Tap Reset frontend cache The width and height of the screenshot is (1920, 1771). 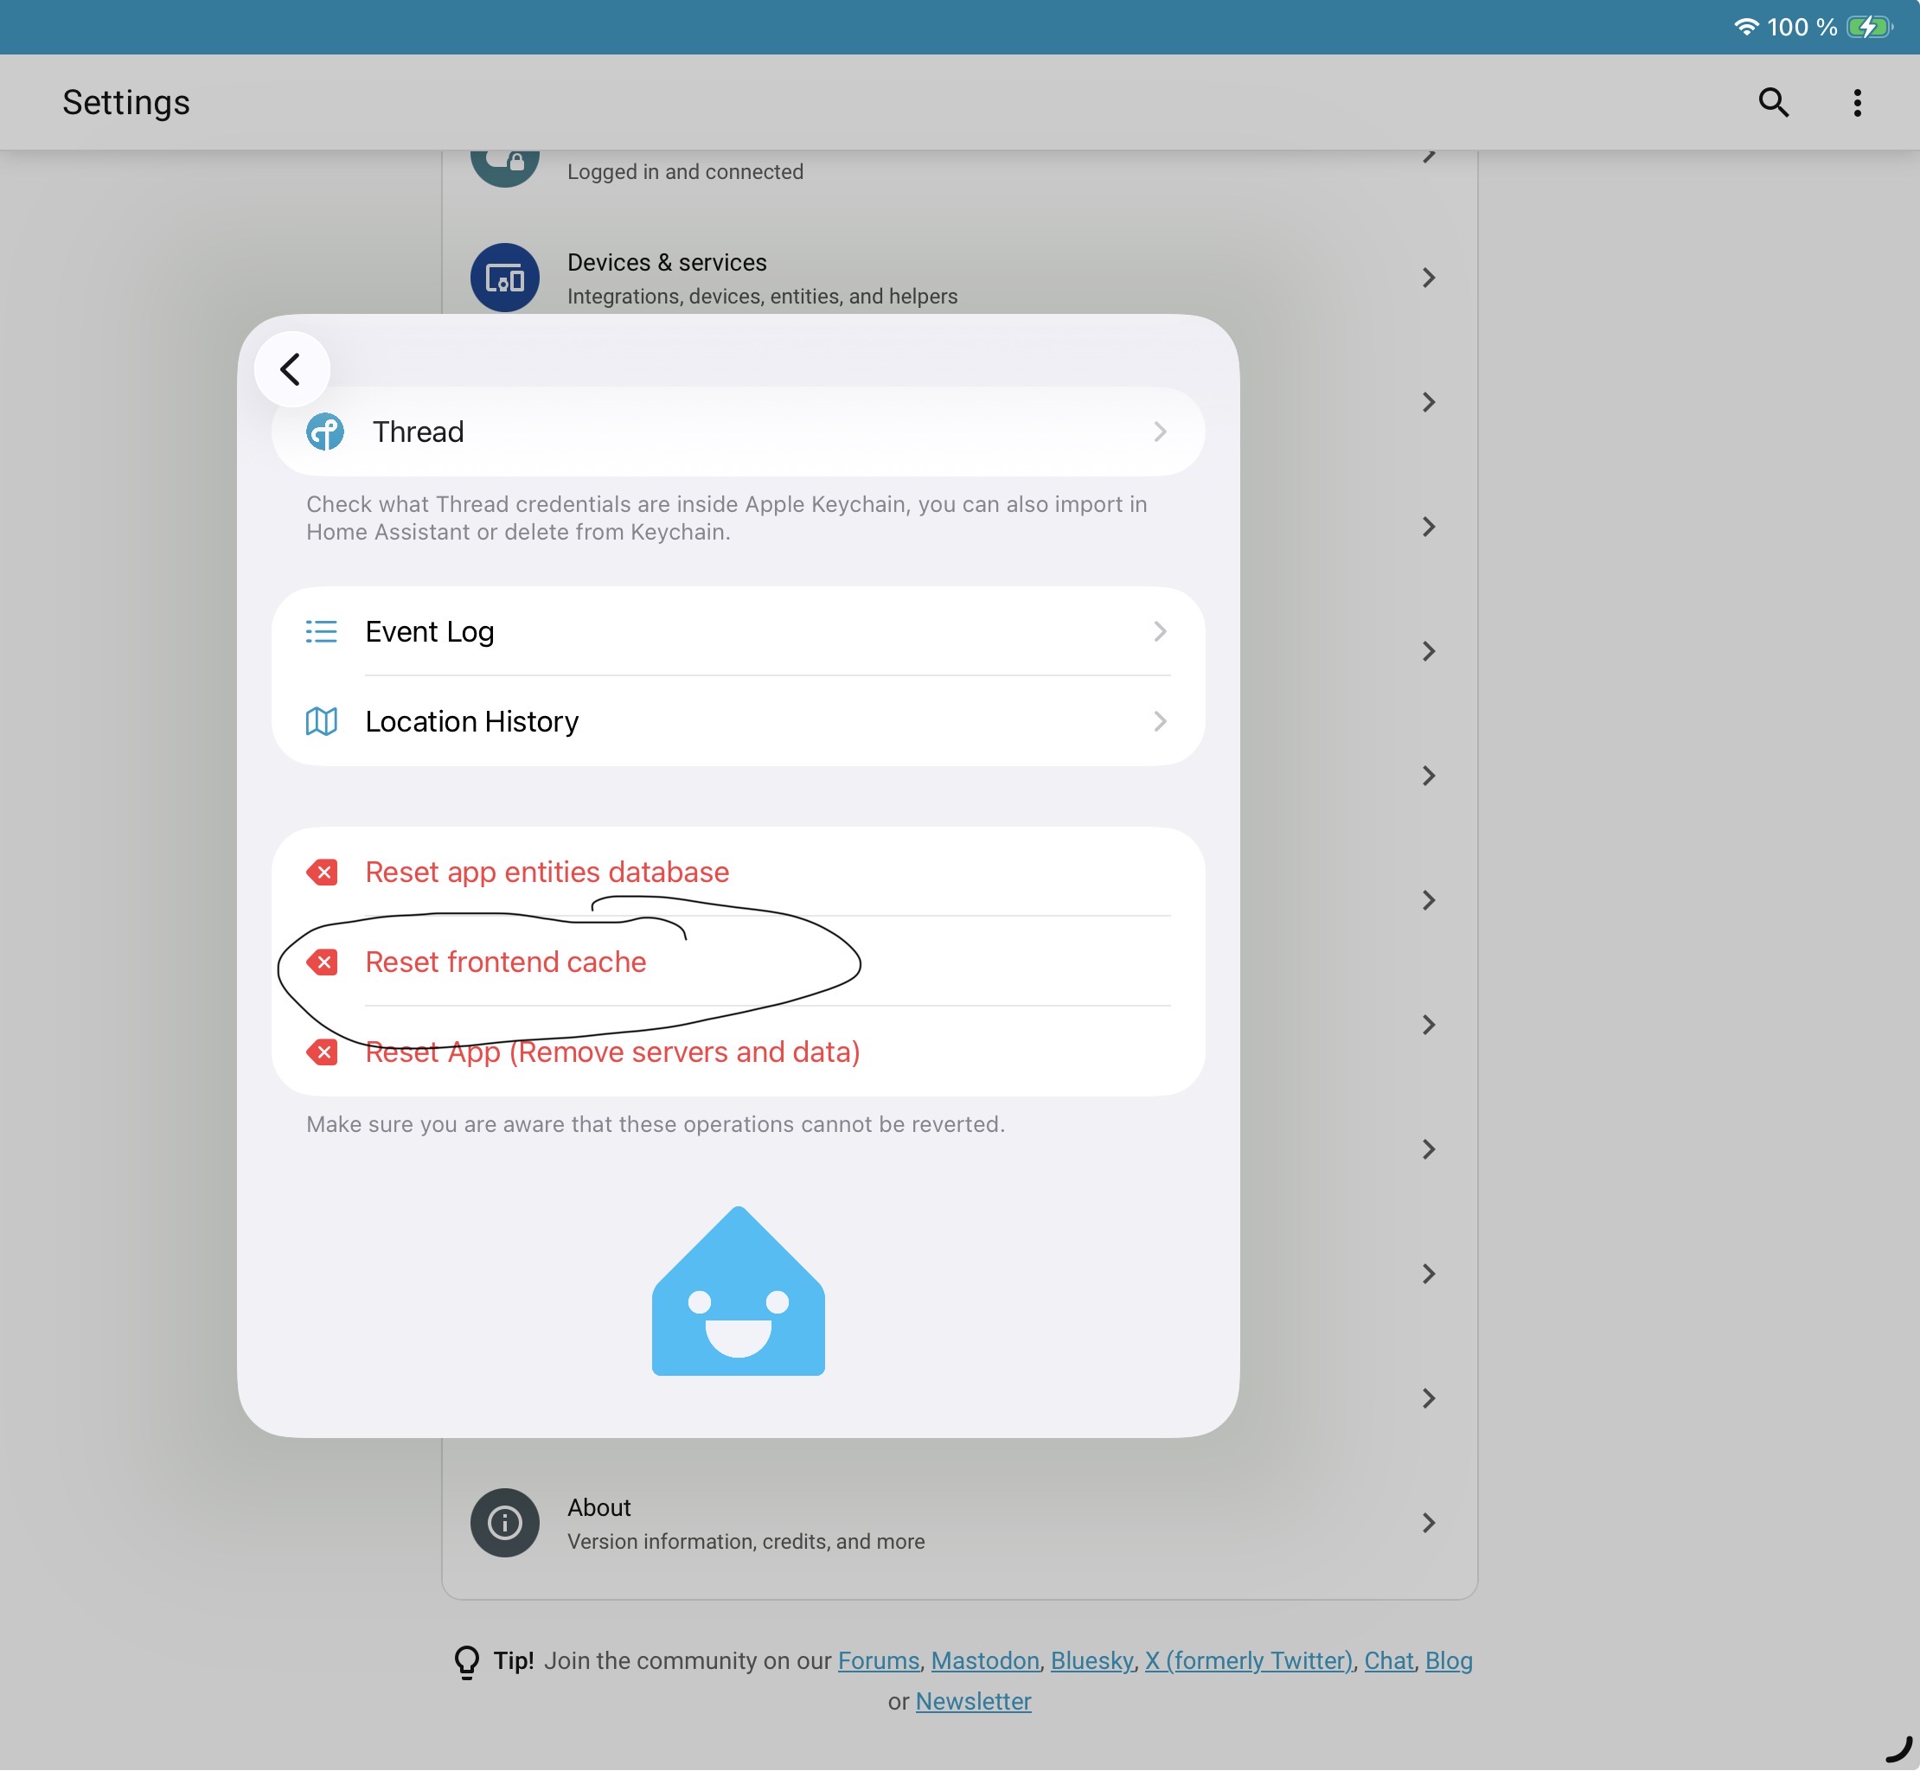(x=505, y=962)
